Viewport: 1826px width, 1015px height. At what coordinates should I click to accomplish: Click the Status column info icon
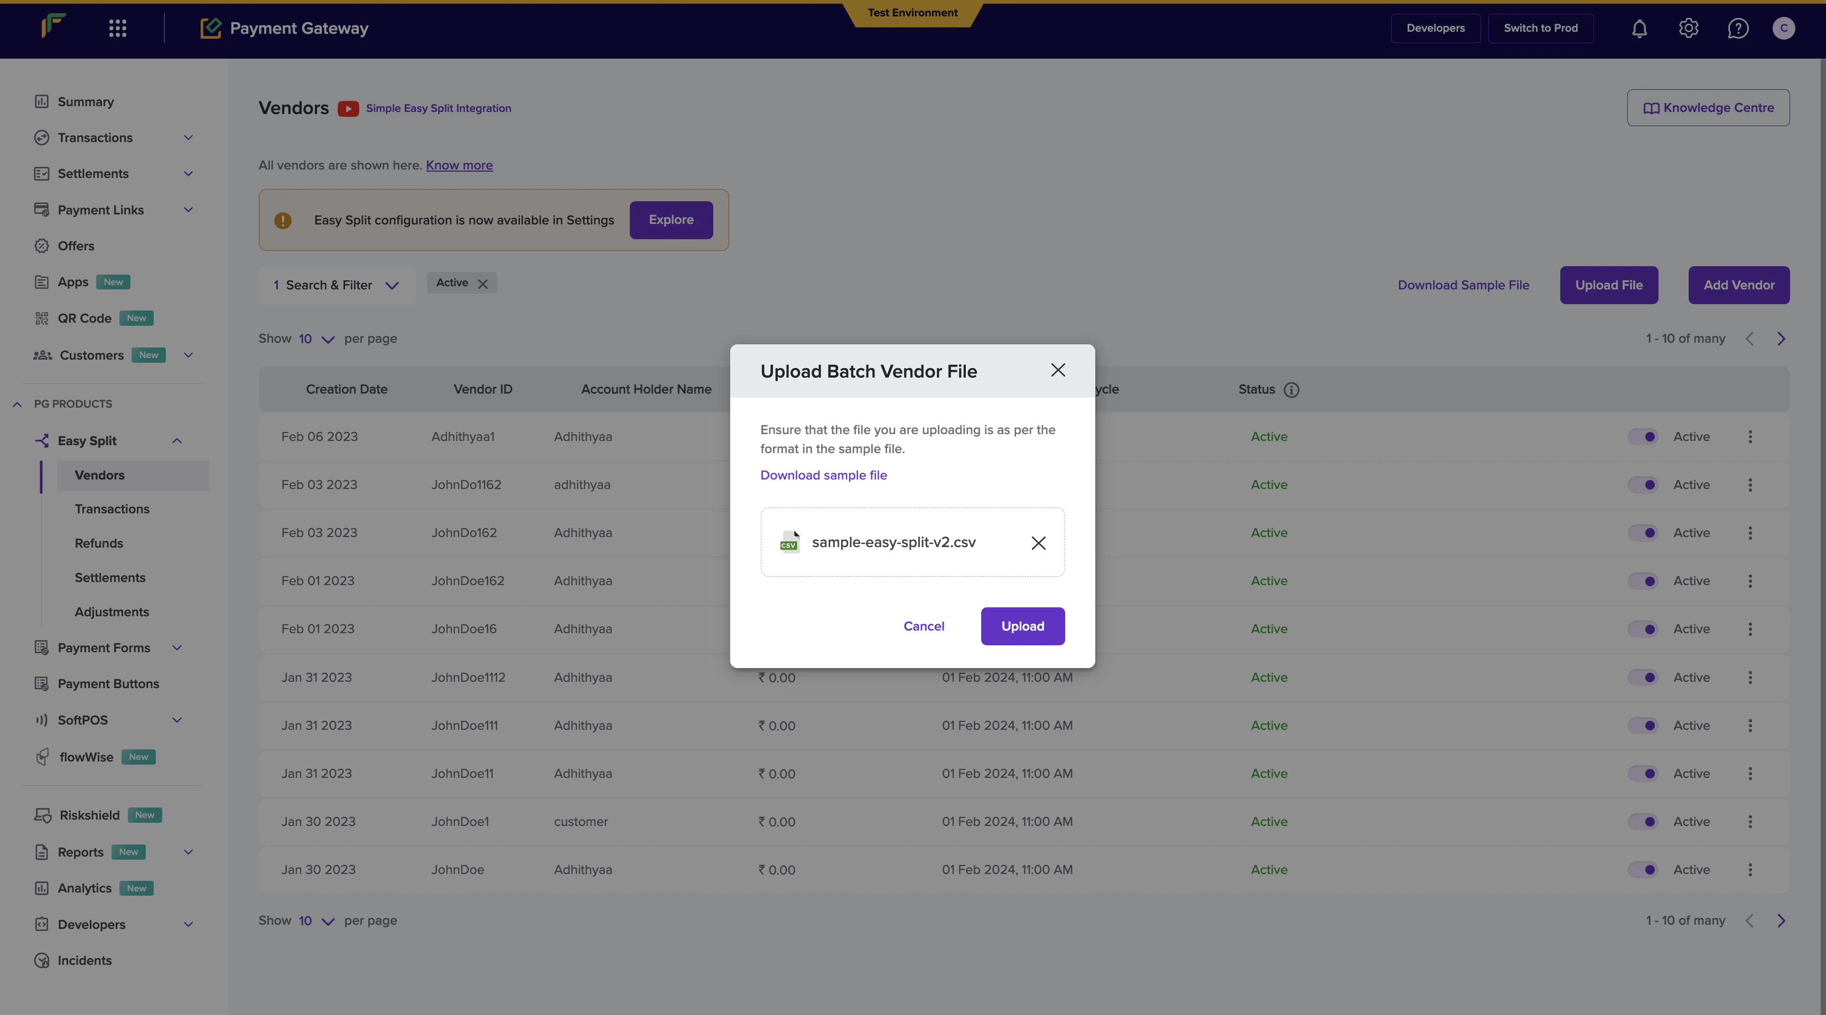(x=1291, y=390)
